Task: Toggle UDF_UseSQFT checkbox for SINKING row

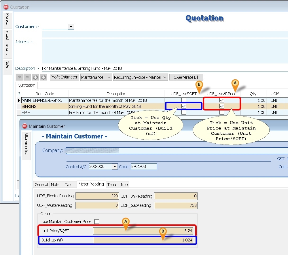Action: [183, 106]
